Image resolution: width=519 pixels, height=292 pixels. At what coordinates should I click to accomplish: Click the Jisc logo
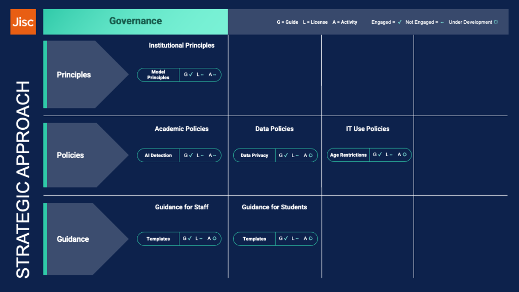click(23, 22)
